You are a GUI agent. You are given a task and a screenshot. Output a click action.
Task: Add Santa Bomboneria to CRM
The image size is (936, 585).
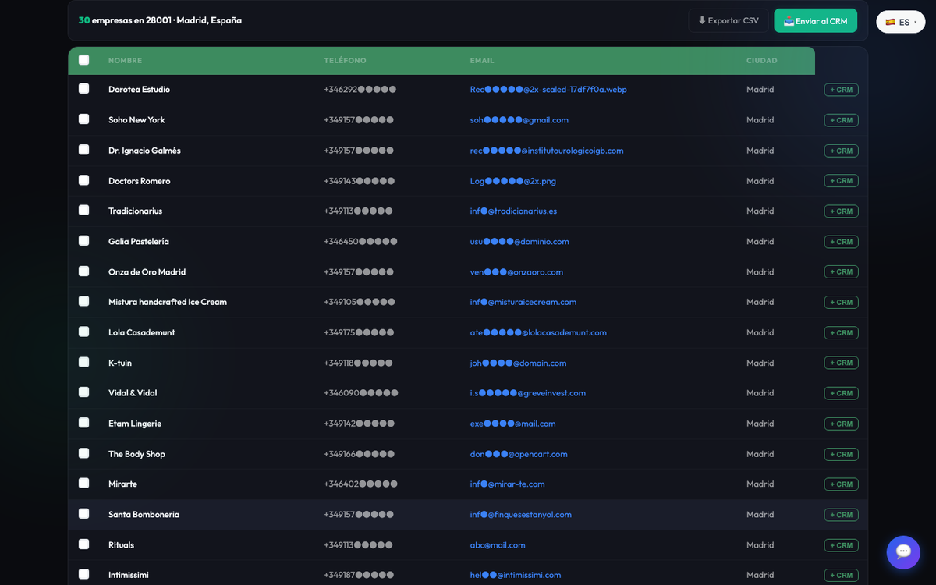pos(841,515)
